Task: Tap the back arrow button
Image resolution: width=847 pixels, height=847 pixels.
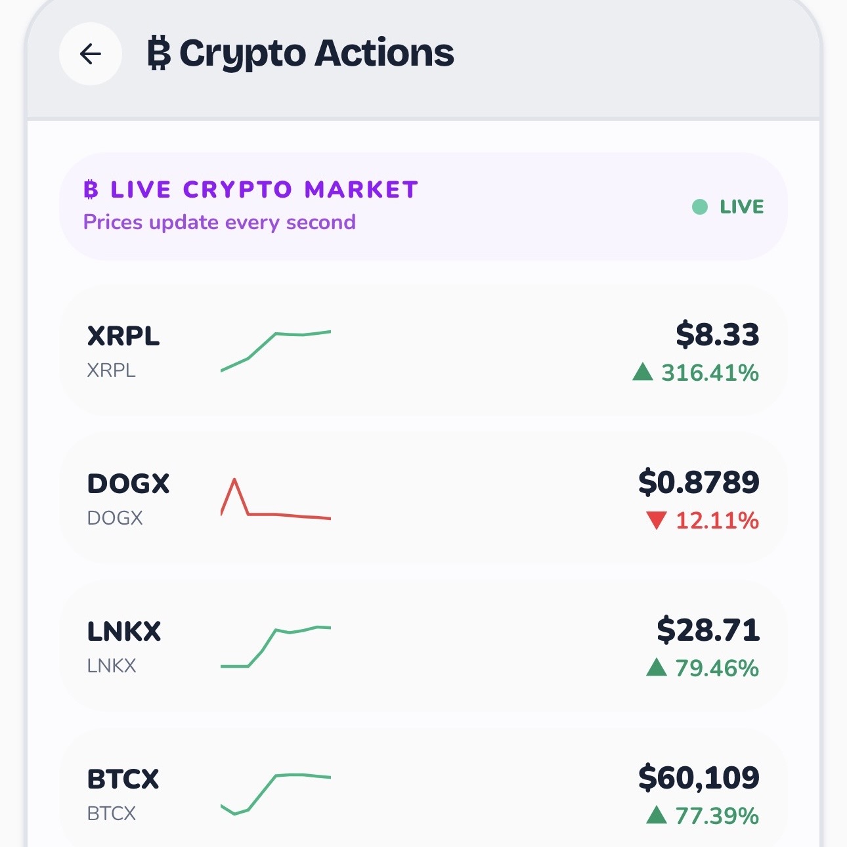Action: tap(91, 54)
